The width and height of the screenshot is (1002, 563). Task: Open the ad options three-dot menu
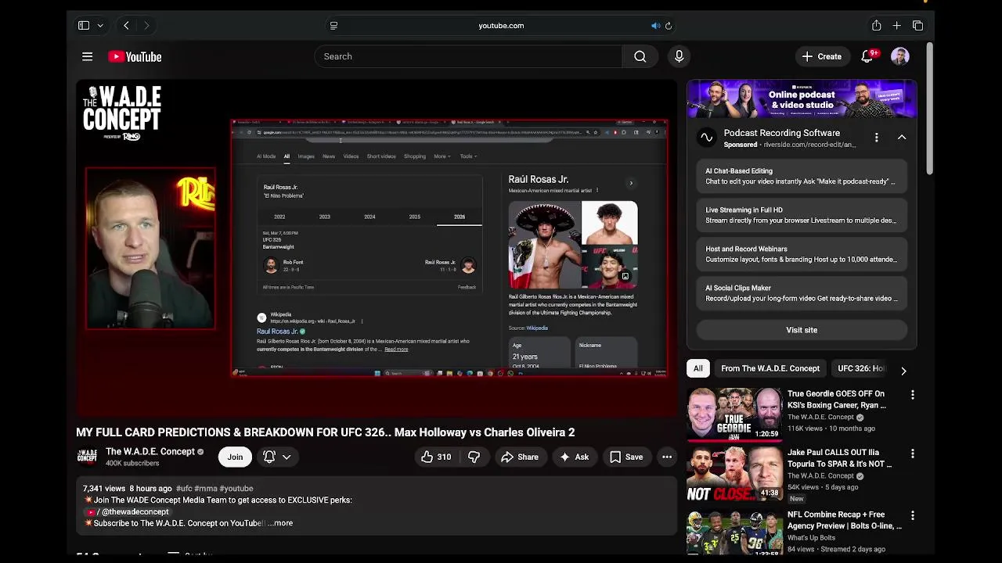(x=877, y=138)
